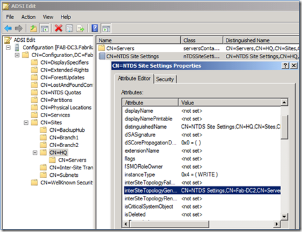The width and height of the screenshot is (302, 232).
Task: Collapse the Configuration [FAB-DC3 node
Action: (x=8, y=48)
